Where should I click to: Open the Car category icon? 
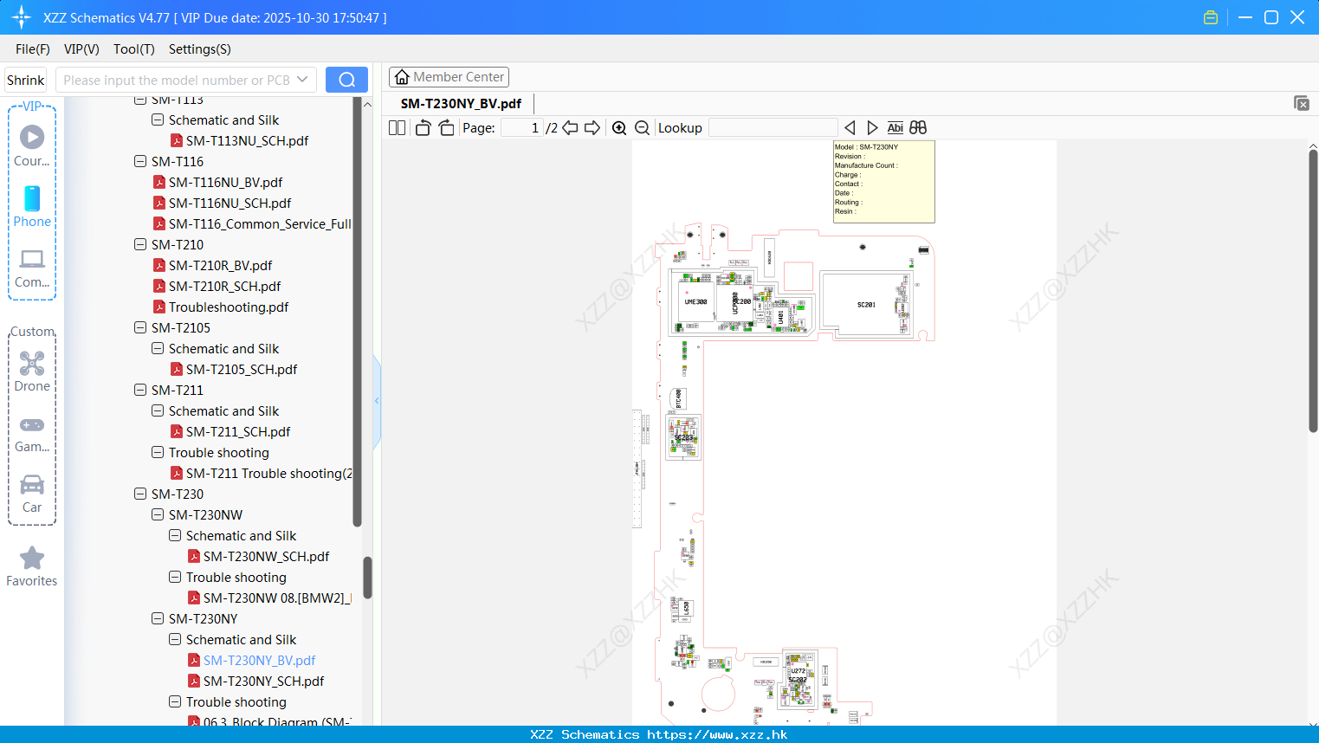tap(32, 484)
